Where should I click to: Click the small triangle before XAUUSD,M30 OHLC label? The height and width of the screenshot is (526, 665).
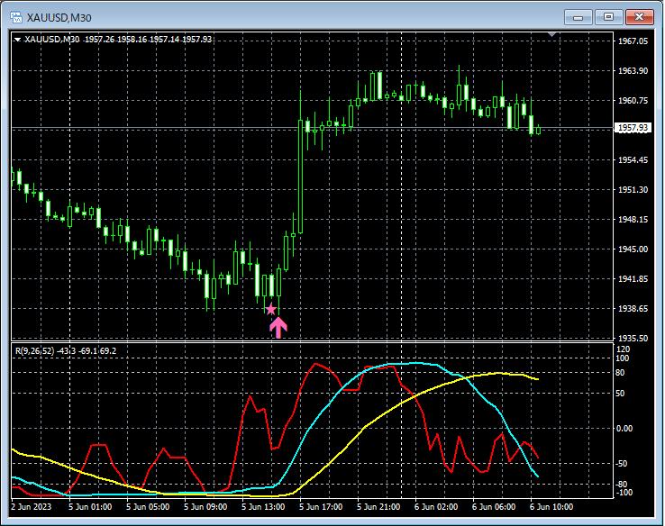point(17,40)
